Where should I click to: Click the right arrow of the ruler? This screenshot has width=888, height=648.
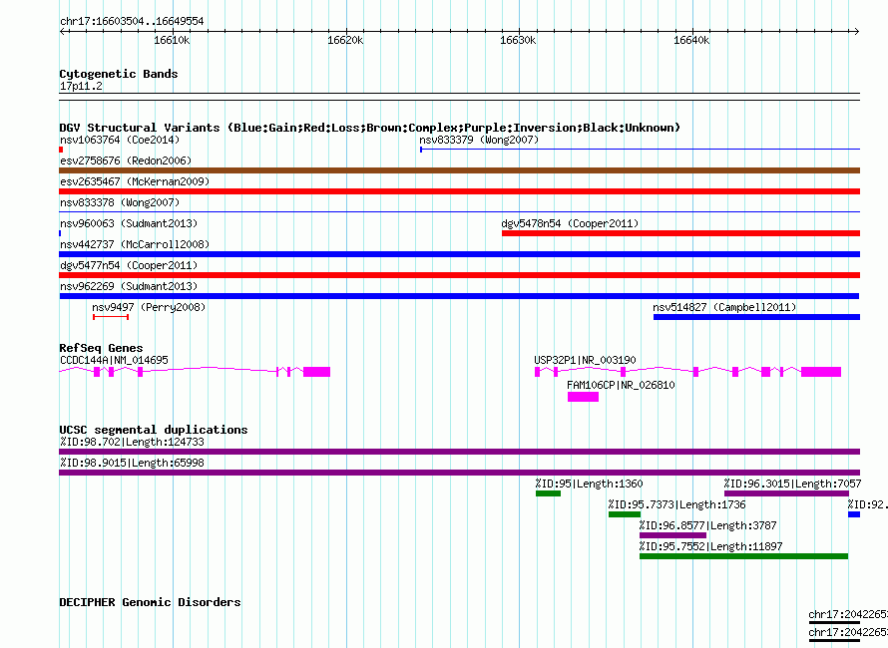click(856, 32)
